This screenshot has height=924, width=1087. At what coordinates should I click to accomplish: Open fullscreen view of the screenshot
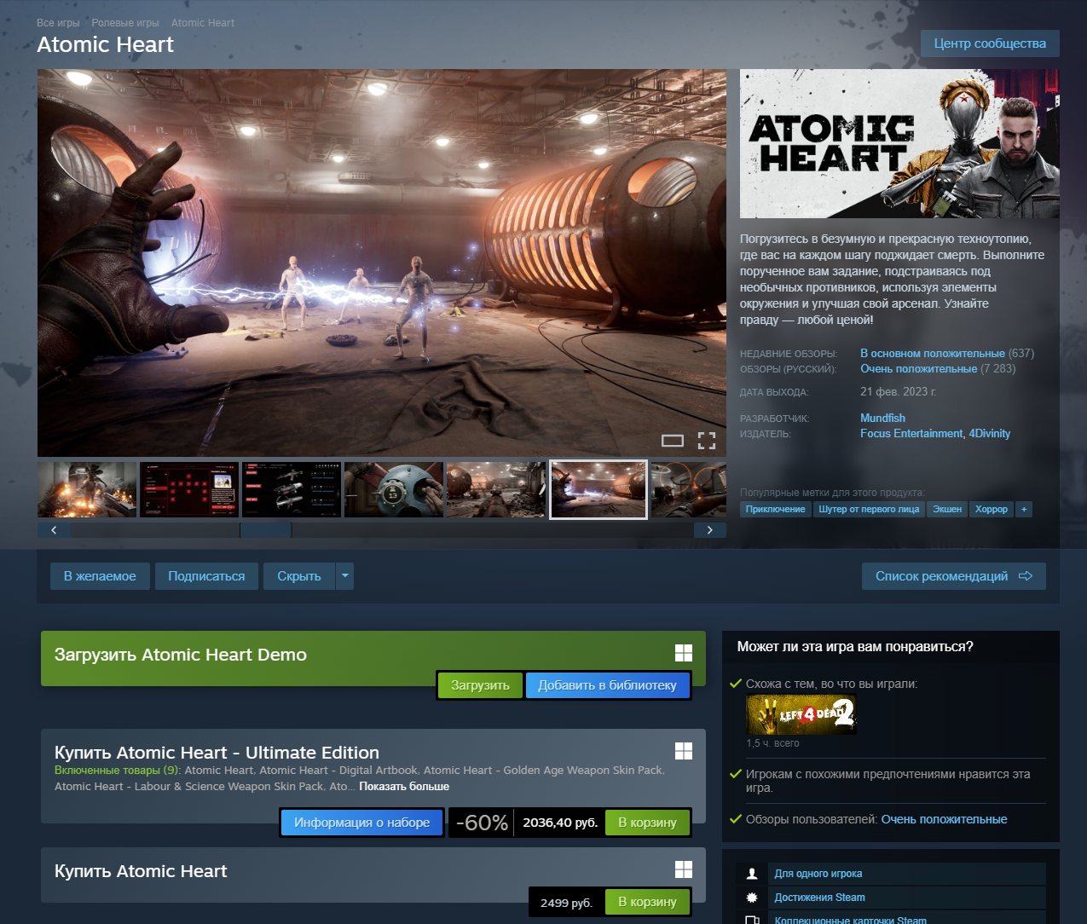point(707,441)
